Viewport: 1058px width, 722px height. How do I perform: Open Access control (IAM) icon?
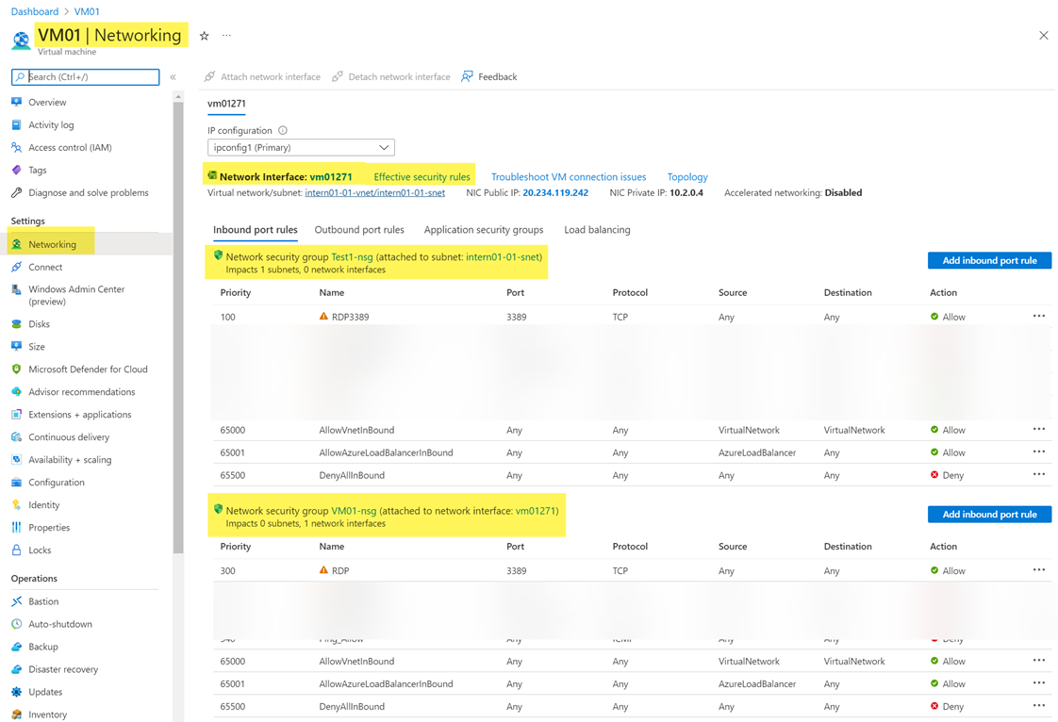pos(17,147)
